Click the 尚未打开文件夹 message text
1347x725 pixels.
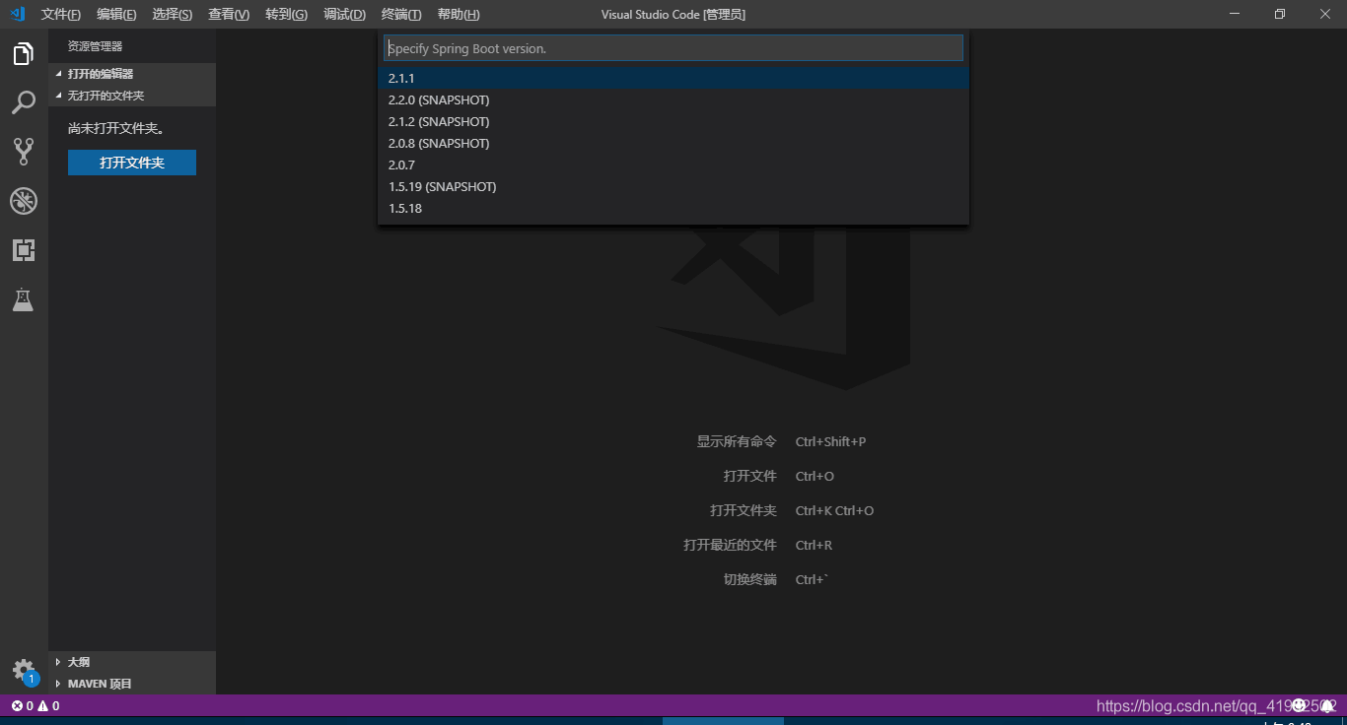click(x=116, y=128)
